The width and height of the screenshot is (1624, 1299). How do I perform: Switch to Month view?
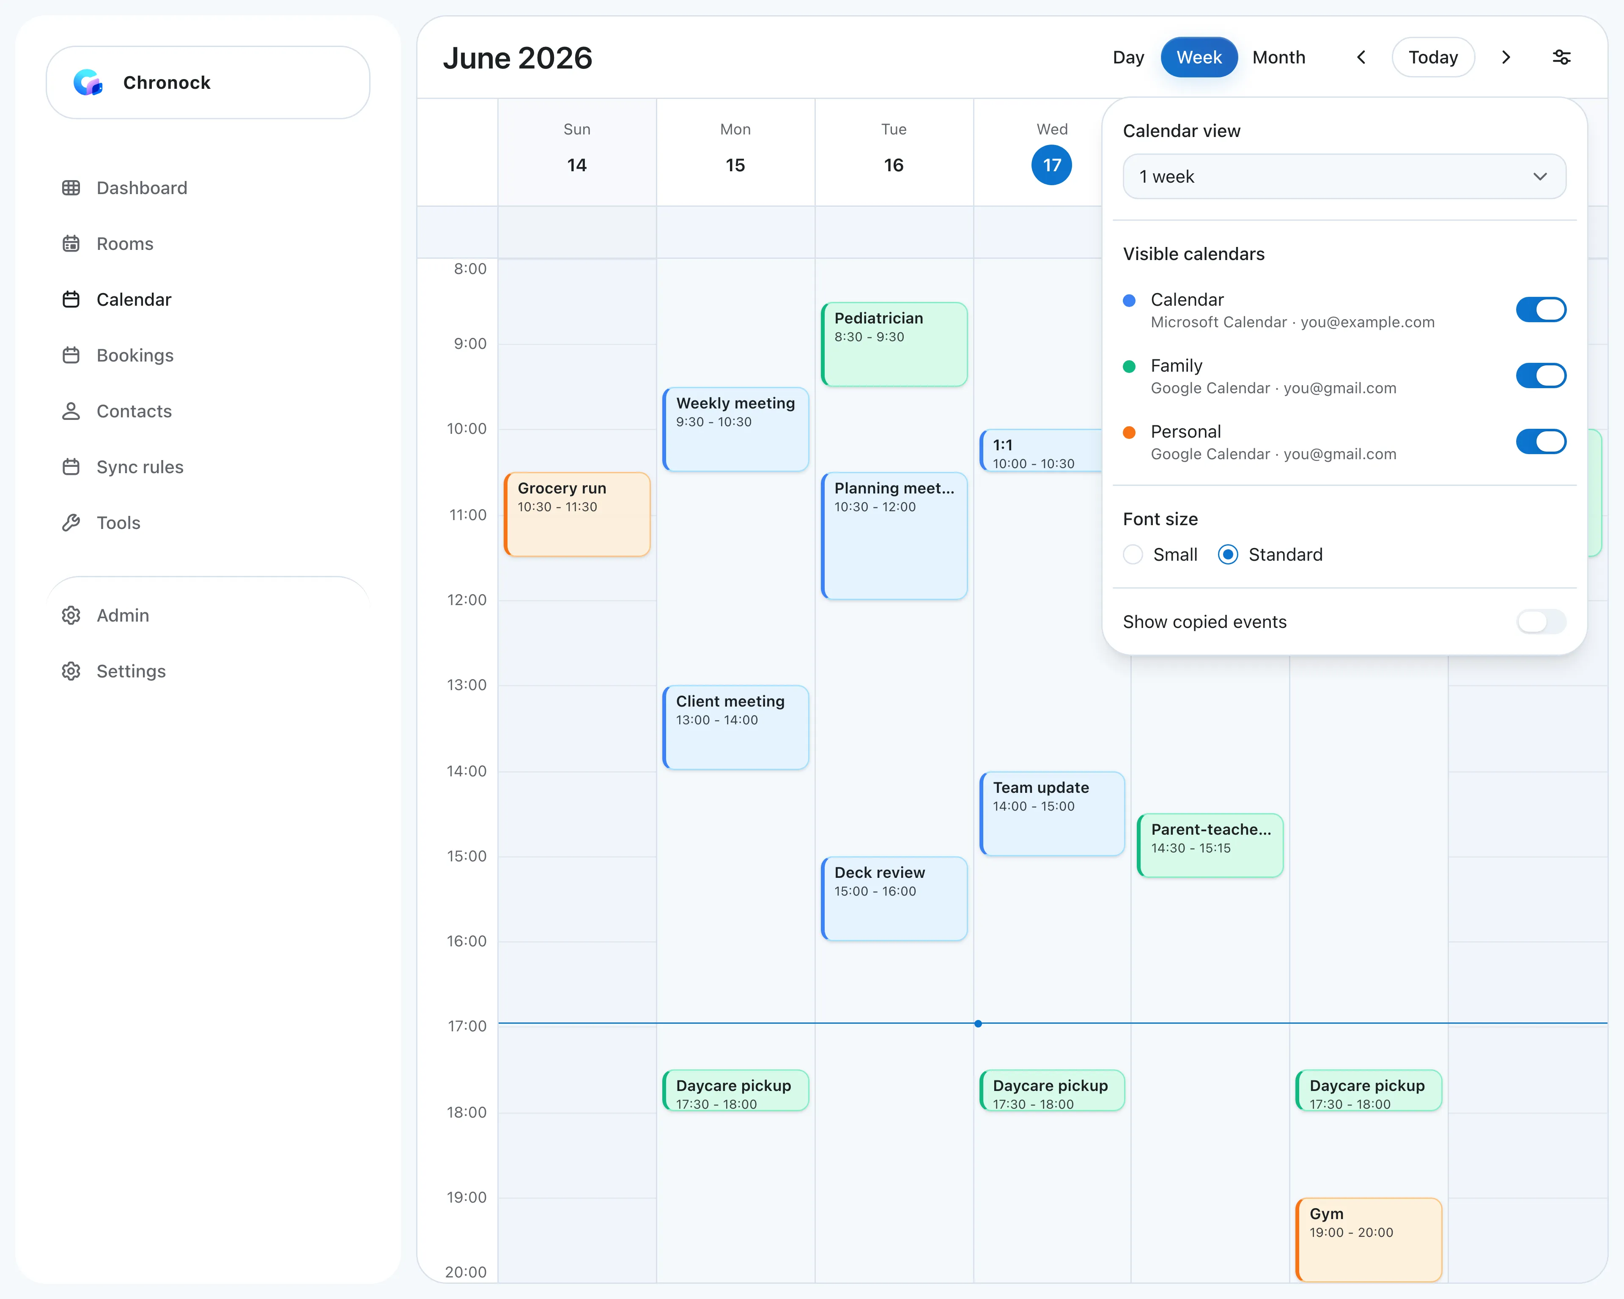coord(1278,57)
